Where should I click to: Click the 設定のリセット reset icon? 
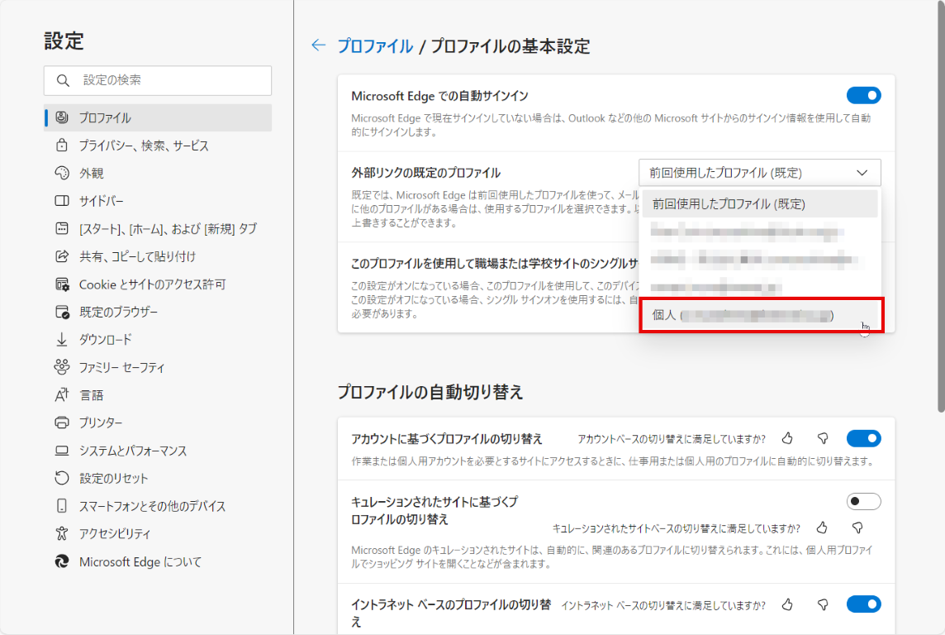click(62, 478)
